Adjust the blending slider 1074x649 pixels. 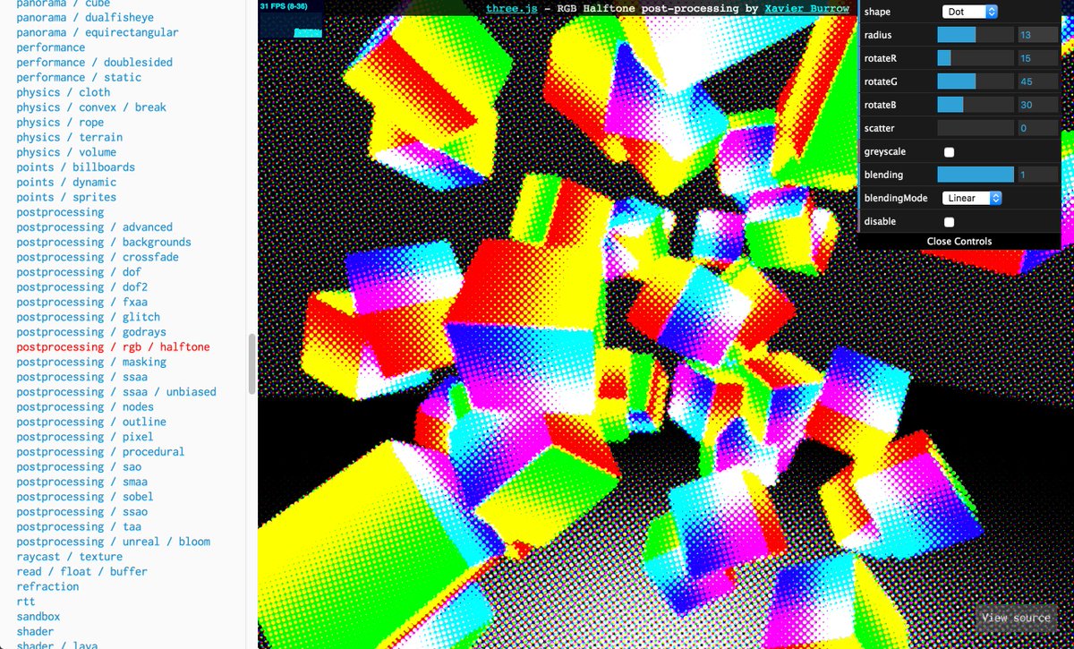976,175
